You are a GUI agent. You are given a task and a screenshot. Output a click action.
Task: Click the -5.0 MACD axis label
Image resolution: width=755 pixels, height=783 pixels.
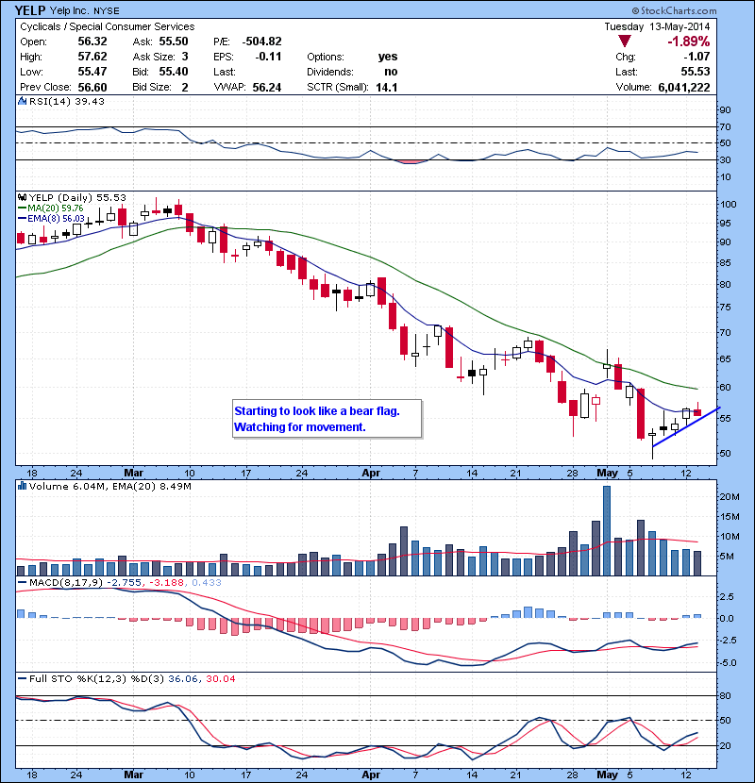click(x=728, y=662)
